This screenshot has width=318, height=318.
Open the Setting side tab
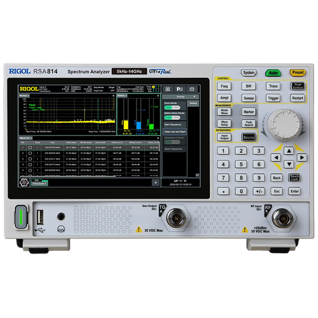tap(193, 103)
